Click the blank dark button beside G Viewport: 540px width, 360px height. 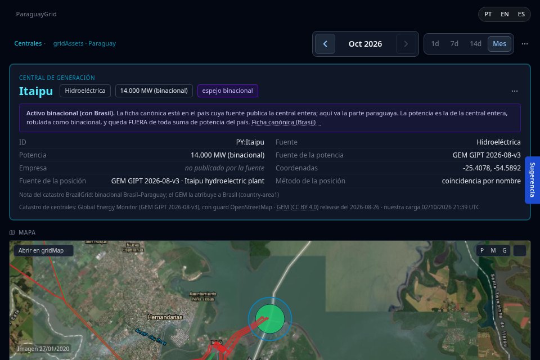[x=520, y=250]
